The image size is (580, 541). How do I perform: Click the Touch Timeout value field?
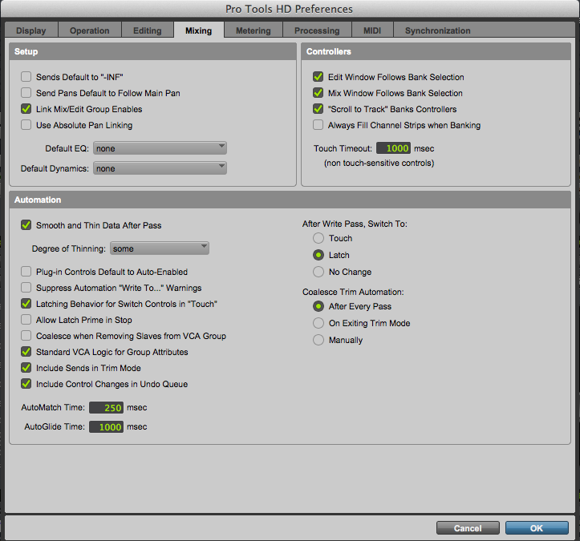pos(394,148)
